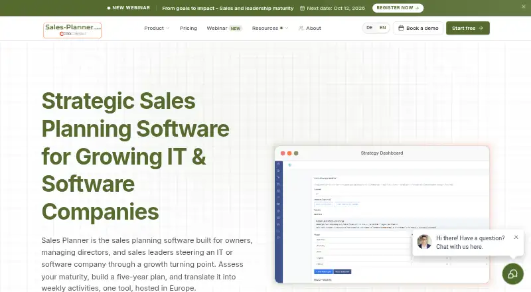Click the Sales-Planner logo
531x292 pixels.
[x=72, y=30]
